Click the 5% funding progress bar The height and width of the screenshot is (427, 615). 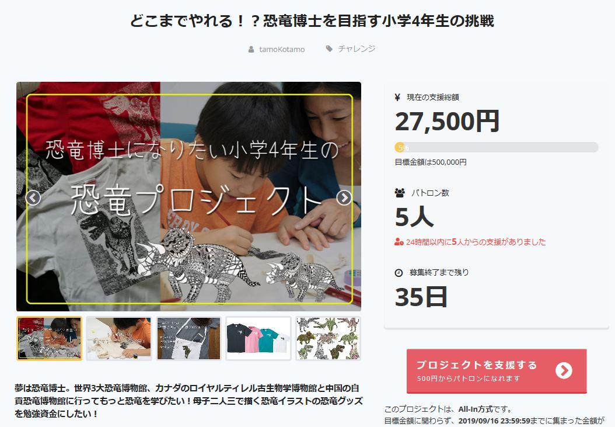coord(496,147)
